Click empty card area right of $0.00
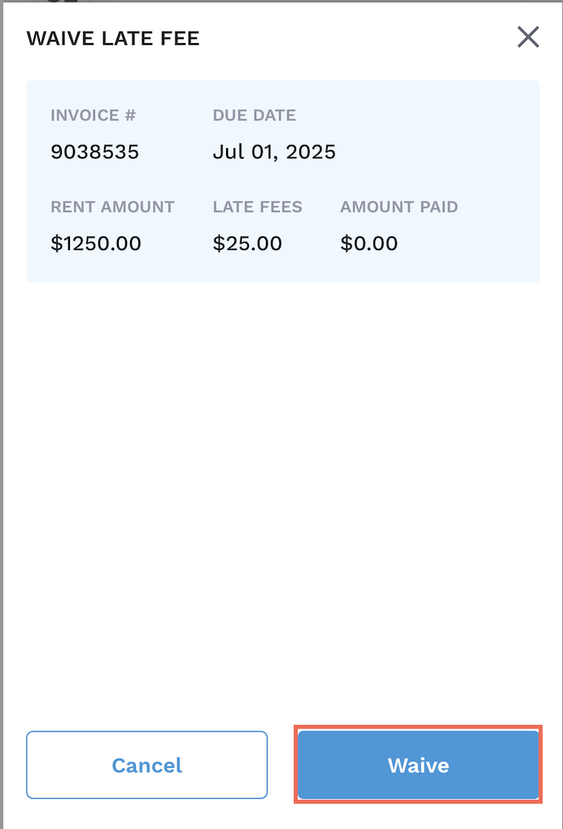The width and height of the screenshot is (563, 829). pyautogui.click(x=472, y=243)
